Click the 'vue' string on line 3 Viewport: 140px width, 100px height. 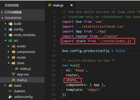tap(98, 22)
